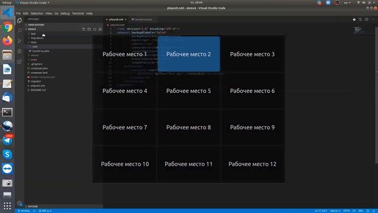The image size is (378, 213).
Task: Open TeamViewer from the dock
Action: 7,169
